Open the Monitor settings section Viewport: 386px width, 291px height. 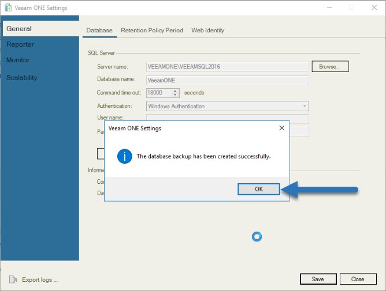click(18, 60)
